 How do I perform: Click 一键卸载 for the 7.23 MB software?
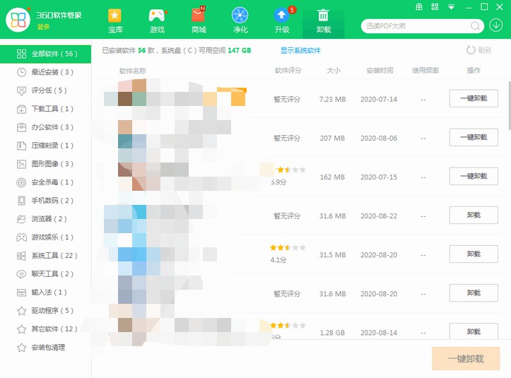tap(473, 99)
